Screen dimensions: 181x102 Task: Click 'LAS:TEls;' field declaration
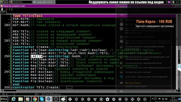pyautogui.click(x=21, y=44)
